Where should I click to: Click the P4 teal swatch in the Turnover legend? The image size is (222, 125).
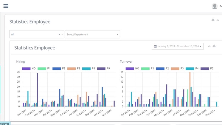pyautogui.click(x=190, y=68)
